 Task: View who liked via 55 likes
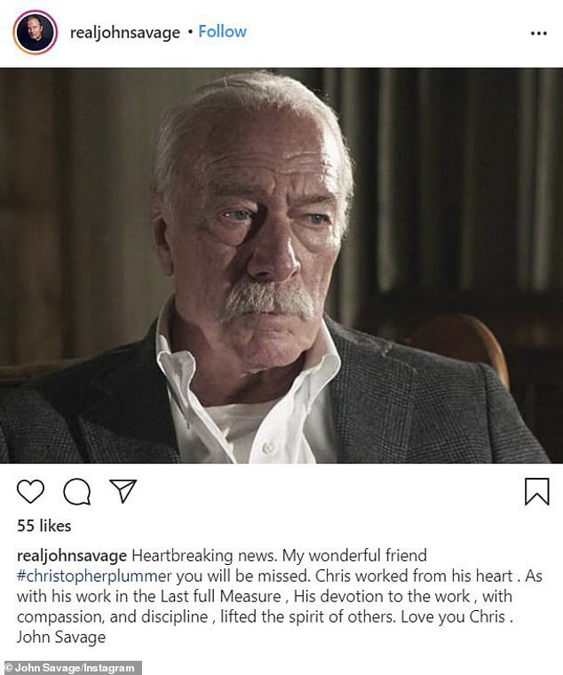(x=44, y=528)
